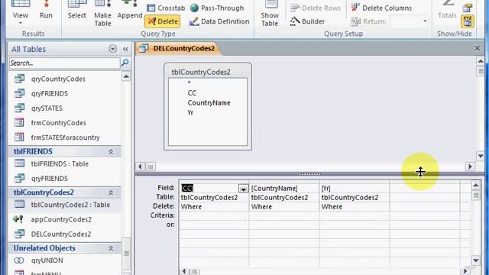Screen dimensions: 489x275
Task: Select Pass-Through query type
Action: [217, 8]
